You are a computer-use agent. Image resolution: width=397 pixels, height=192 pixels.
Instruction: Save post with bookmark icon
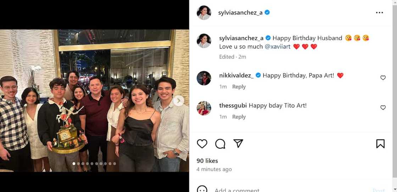(x=380, y=143)
